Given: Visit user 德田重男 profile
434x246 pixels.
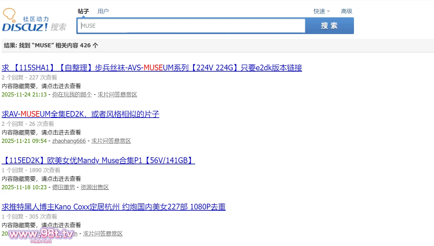Looking at the screenshot, I should [63, 187].
